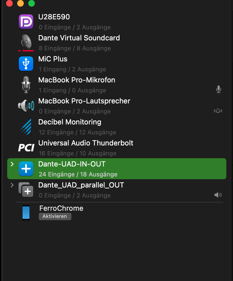Expand the Dante-UAD-IN-OUT aggregate device
This screenshot has height=281, width=233.
pos(12,164)
